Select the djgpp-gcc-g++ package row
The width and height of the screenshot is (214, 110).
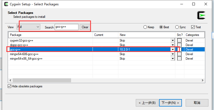point(106,45)
